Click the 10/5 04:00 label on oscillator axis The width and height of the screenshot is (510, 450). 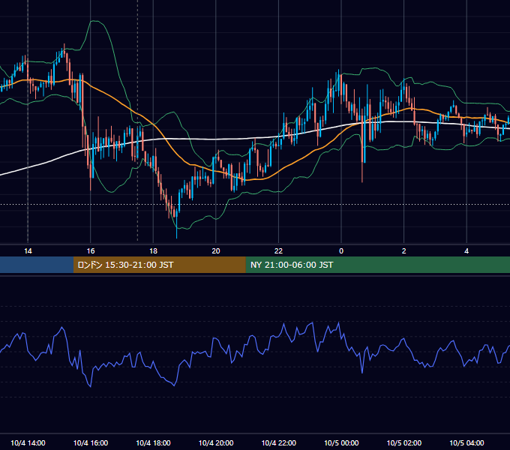[x=466, y=442]
